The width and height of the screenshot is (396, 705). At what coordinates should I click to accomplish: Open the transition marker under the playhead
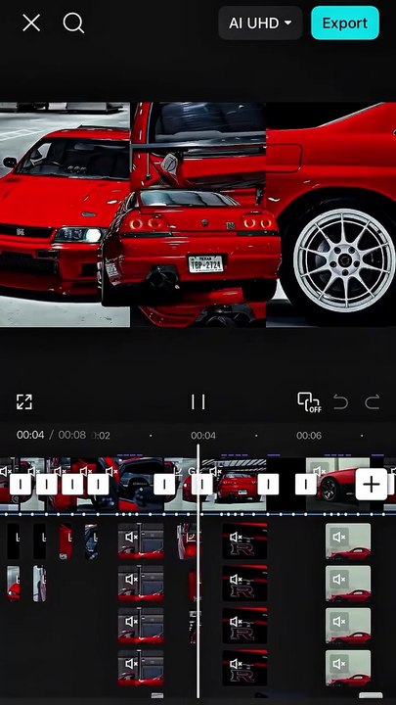[x=202, y=485]
